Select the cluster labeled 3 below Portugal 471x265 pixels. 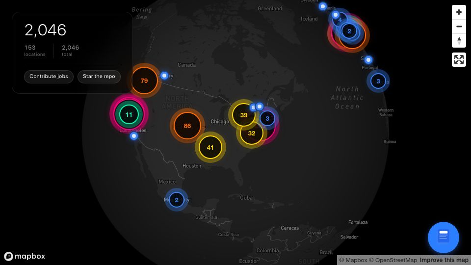tap(378, 81)
